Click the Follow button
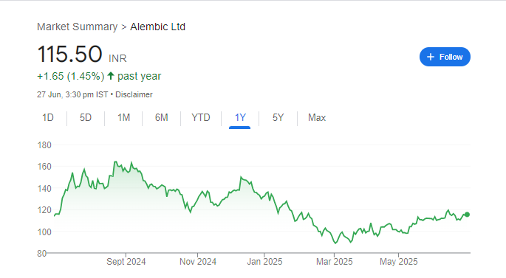 445,57
